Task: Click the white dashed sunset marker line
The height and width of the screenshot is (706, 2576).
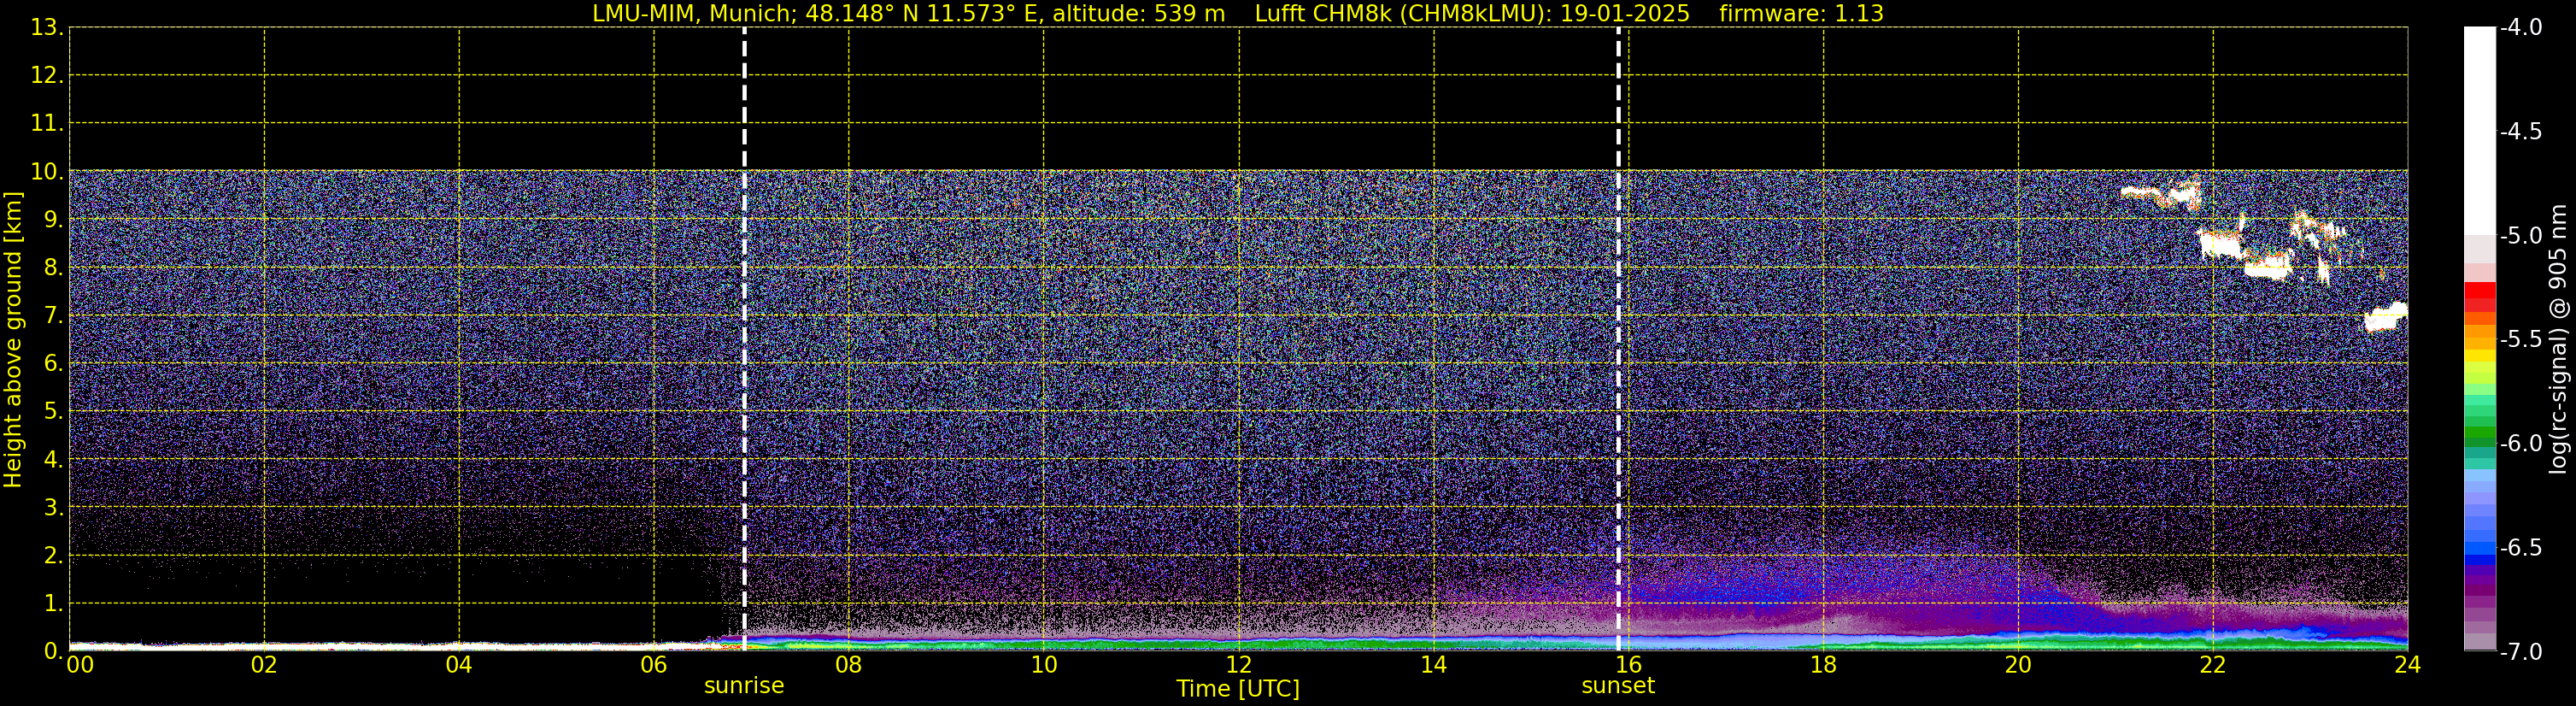Action: pos(1618,339)
